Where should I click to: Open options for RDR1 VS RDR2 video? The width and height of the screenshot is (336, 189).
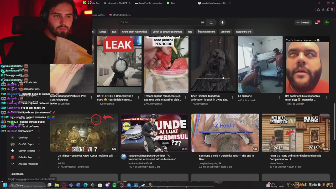coord(328,156)
